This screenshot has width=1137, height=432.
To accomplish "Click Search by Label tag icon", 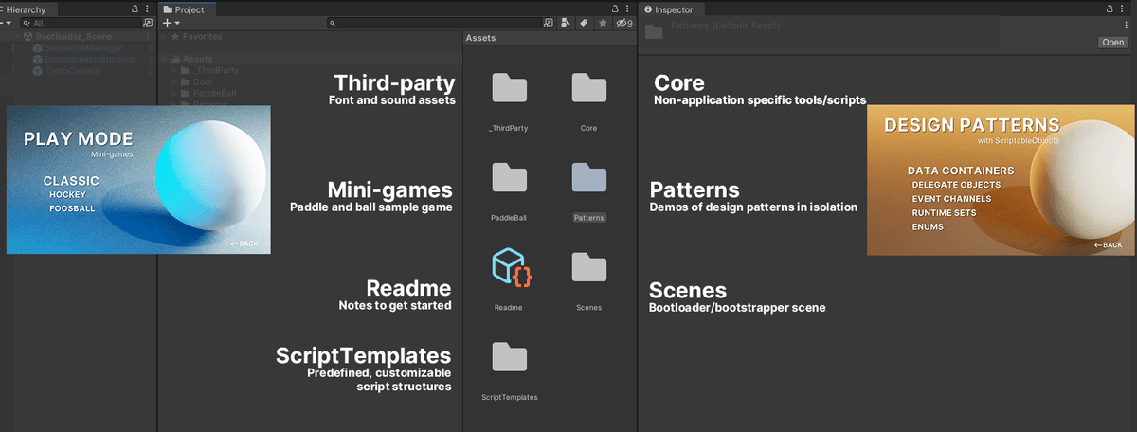I will click(584, 23).
